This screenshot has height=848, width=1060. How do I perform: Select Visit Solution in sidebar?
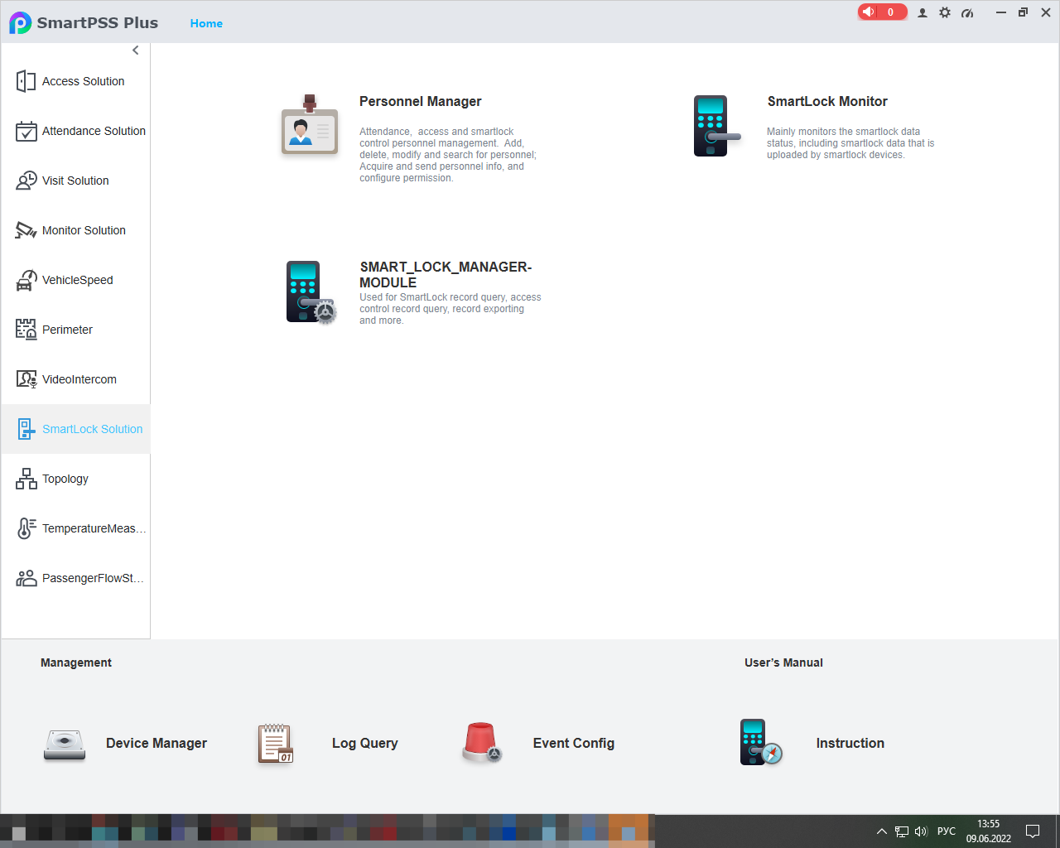[75, 181]
